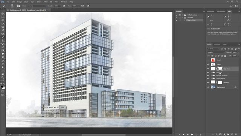Click the create new group icon in Layers panel
241x136 pixels.
(x=228, y=134)
